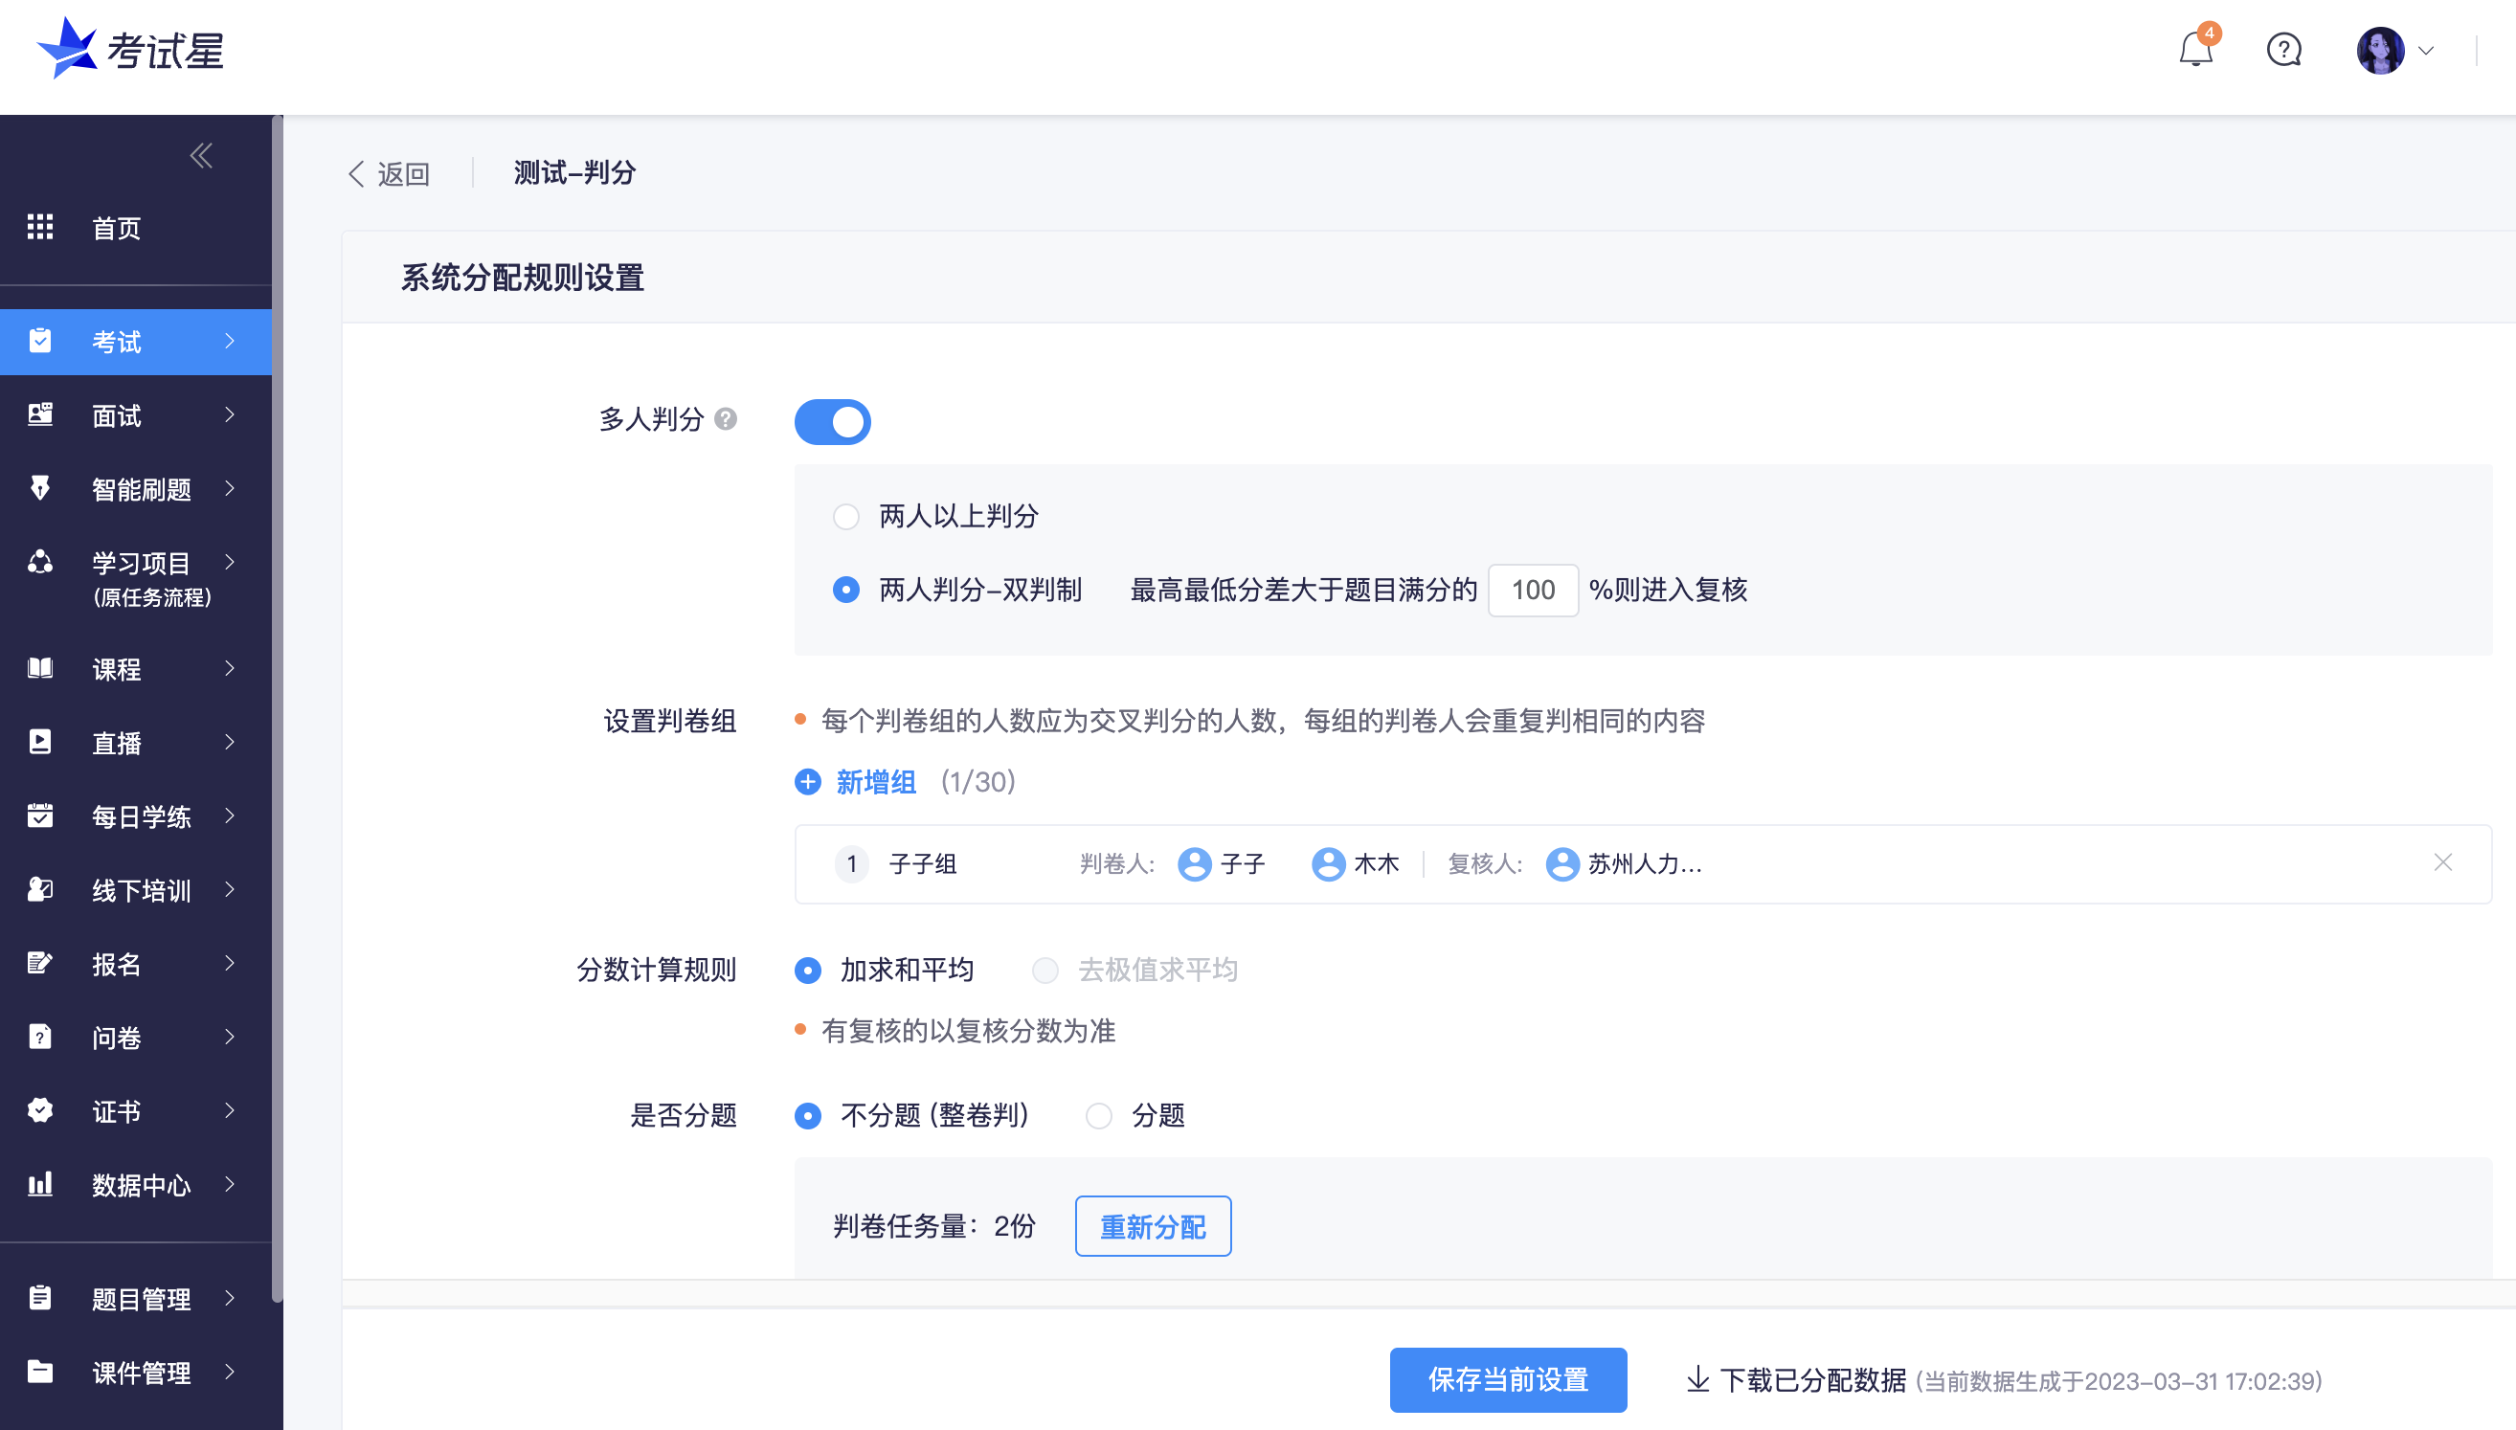This screenshot has height=1430, width=2516.
Task: Click the 木木 grader avatar icon
Action: coord(1328,864)
